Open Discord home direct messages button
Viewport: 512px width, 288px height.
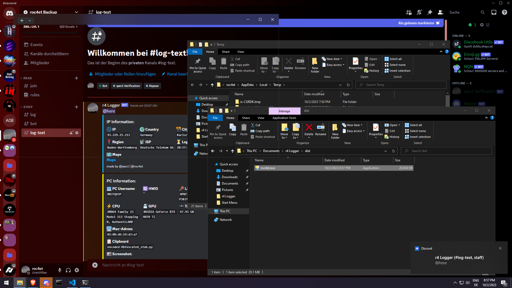click(x=10, y=13)
